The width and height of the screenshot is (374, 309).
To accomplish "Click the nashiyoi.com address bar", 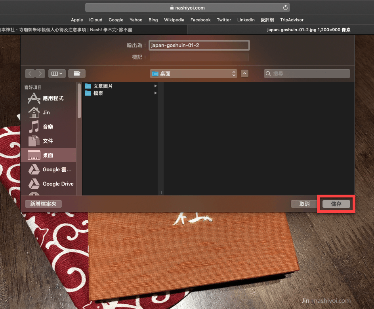I will tap(187, 8).
